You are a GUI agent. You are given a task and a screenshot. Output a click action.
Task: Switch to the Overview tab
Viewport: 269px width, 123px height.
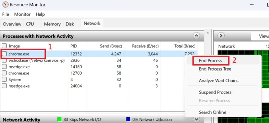click(x=12, y=24)
